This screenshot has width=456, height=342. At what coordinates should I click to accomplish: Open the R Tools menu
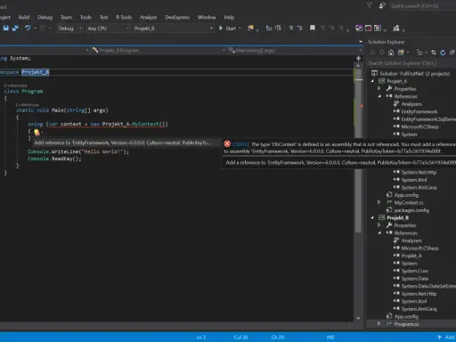[x=124, y=17]
